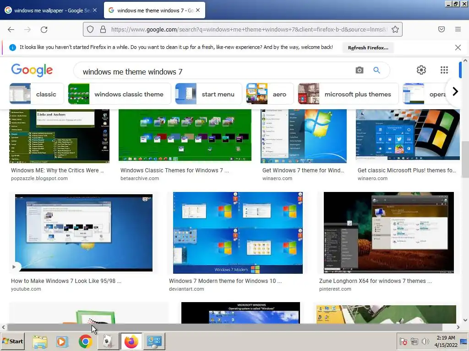This screenshot has width=469, height=351.
Task: Close the windows me theme tab
Action: tap(198, 10)
